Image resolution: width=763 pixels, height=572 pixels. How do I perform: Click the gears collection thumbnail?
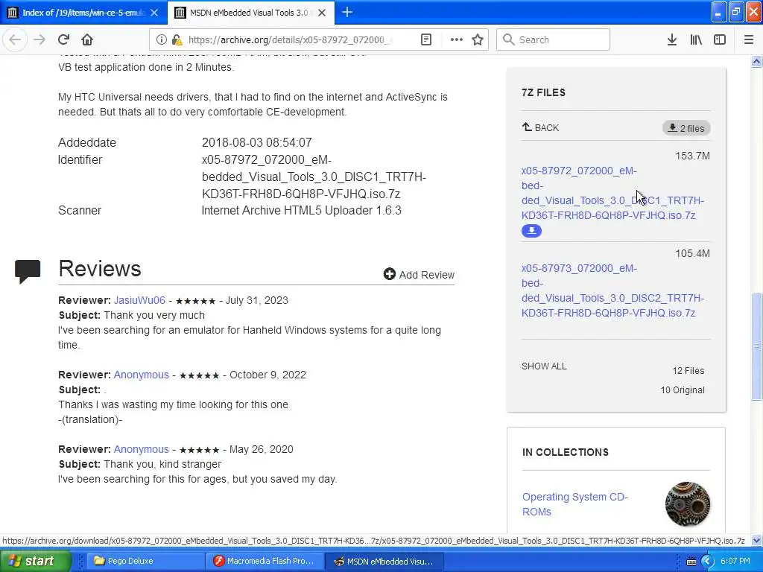pos(688,504)
